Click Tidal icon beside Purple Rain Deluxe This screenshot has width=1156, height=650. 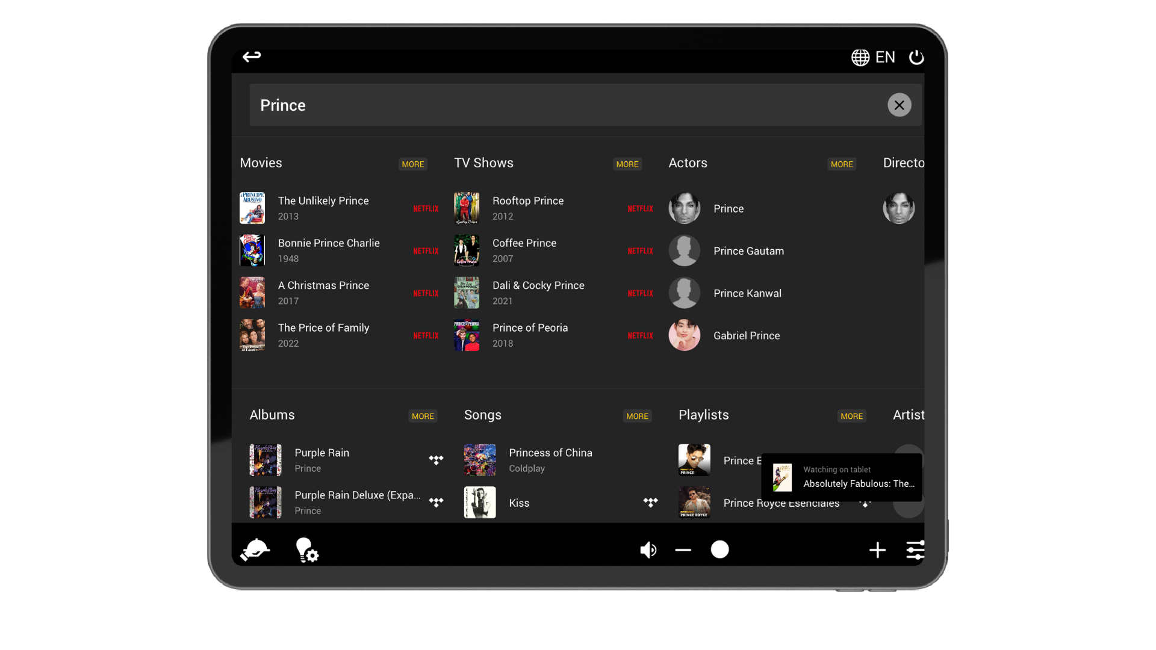pyautogui.click(x=436, y=502)
